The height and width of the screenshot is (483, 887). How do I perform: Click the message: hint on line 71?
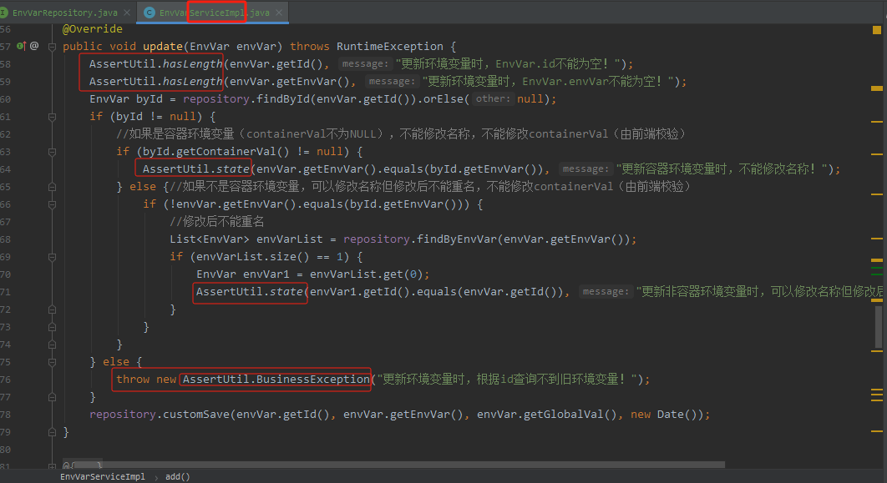pos(606,291)
